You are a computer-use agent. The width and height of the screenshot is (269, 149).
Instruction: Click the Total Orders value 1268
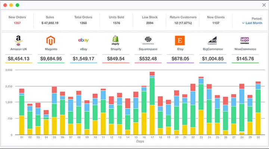tap(83, 23)
